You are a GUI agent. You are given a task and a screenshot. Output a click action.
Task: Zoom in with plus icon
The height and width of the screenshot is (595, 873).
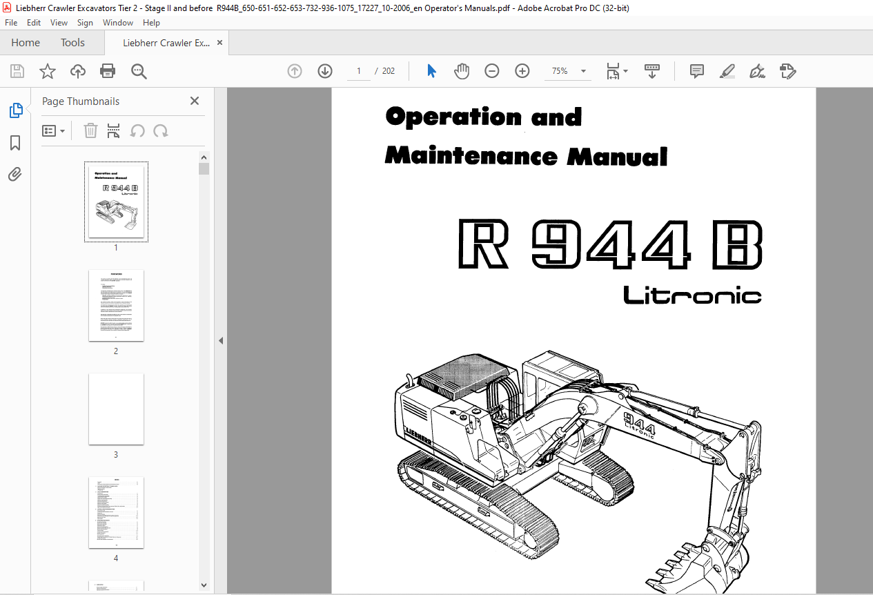pyautogui.click(x=522, y=71)
